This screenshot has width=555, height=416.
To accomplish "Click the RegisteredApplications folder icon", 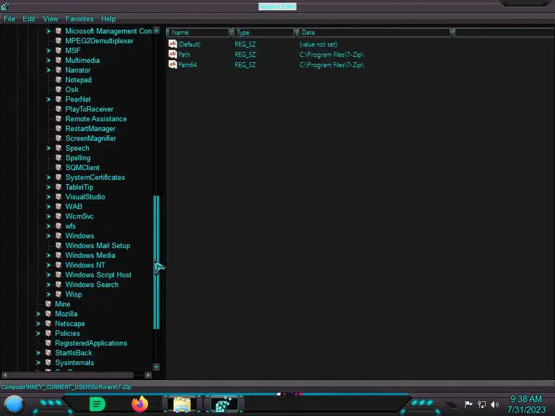I will coord(48,343).
